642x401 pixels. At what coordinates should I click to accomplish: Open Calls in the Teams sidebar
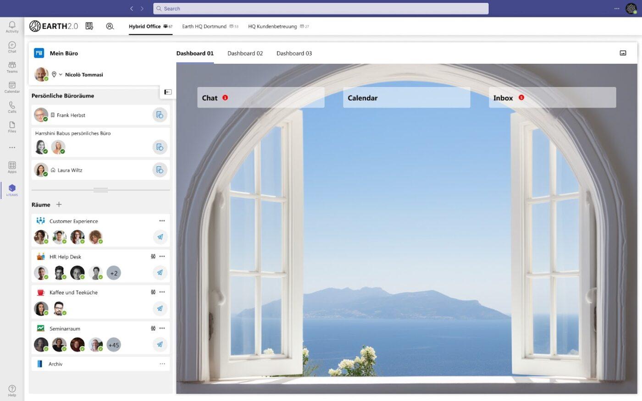click(12, 107)
